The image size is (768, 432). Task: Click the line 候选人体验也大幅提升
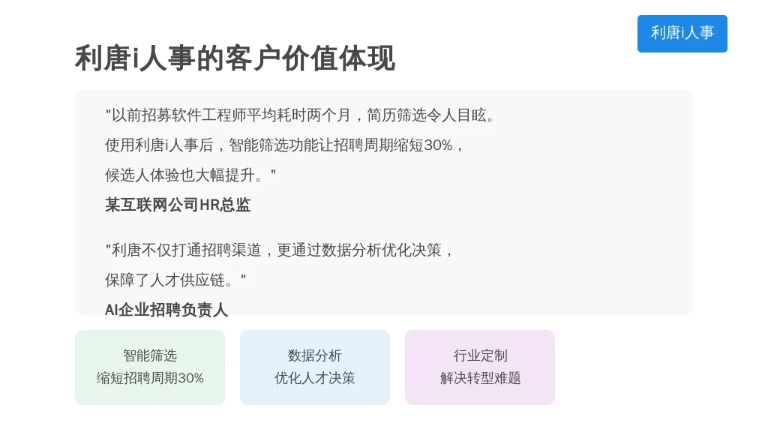tap(190, 175)
